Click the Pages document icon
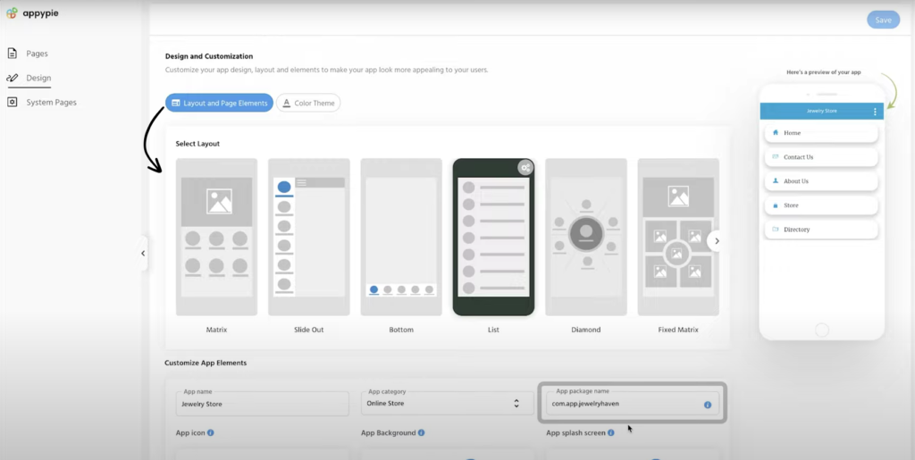 pos(12,54)
